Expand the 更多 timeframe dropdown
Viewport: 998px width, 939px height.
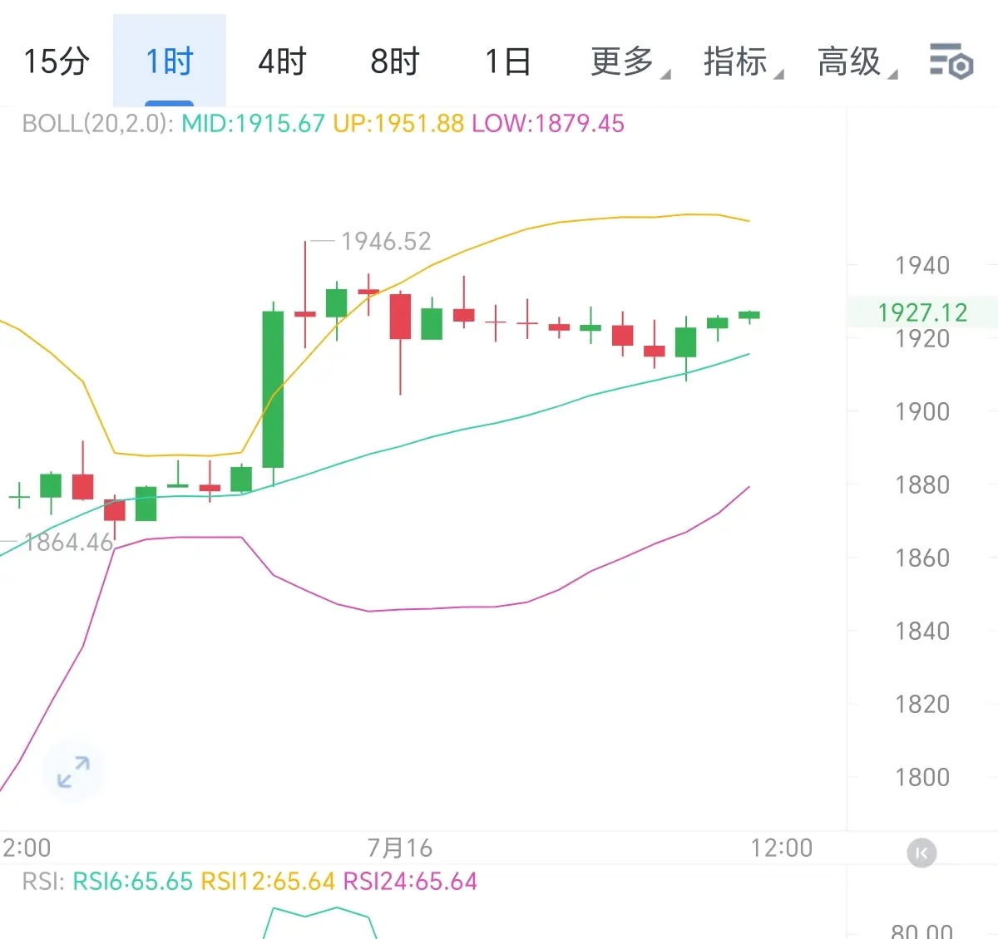pyautogui.click(x=630, y=61)
